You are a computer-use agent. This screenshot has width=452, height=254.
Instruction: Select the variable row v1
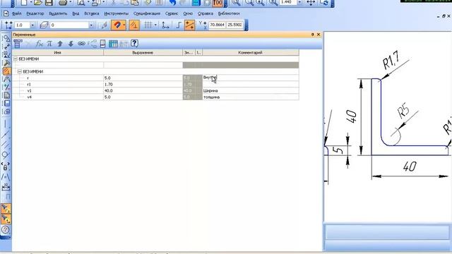pyautogui.click(x=155, y=91)
